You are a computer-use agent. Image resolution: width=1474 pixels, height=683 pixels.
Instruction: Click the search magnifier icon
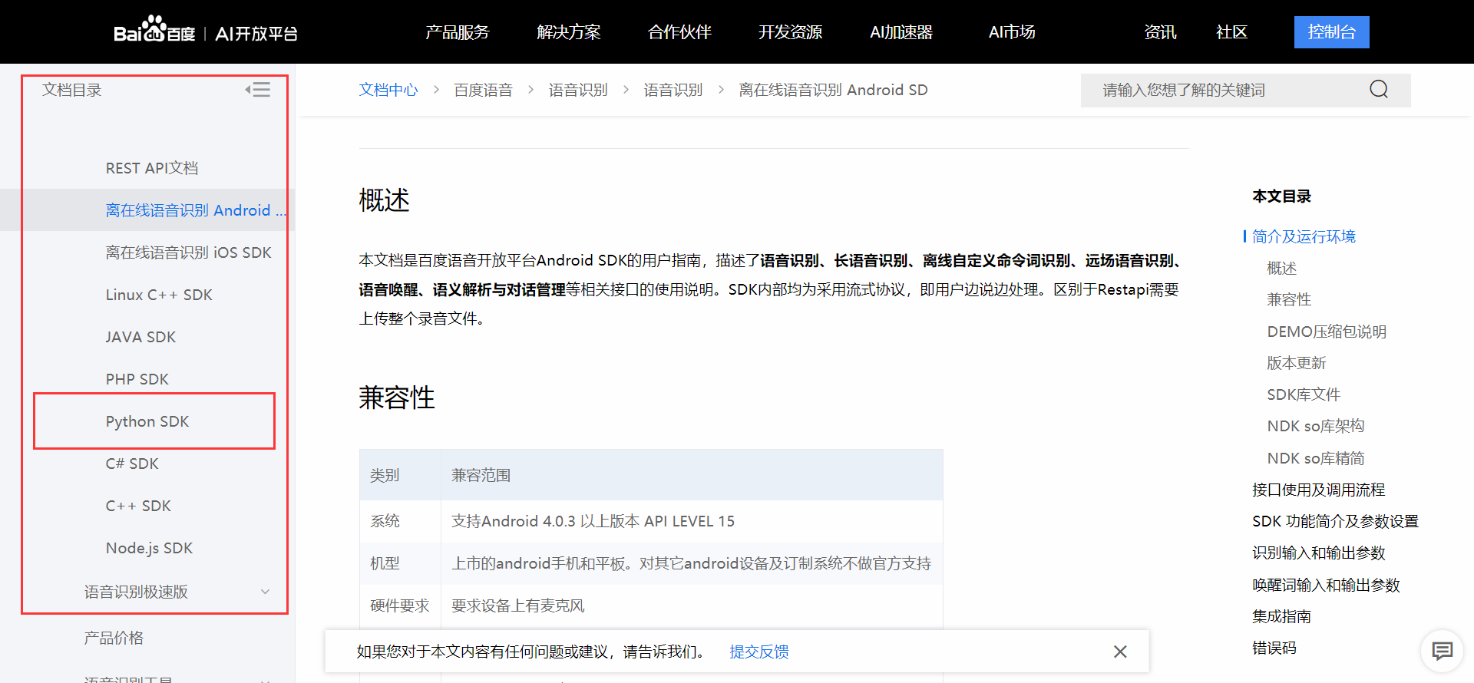(1379, 90)
